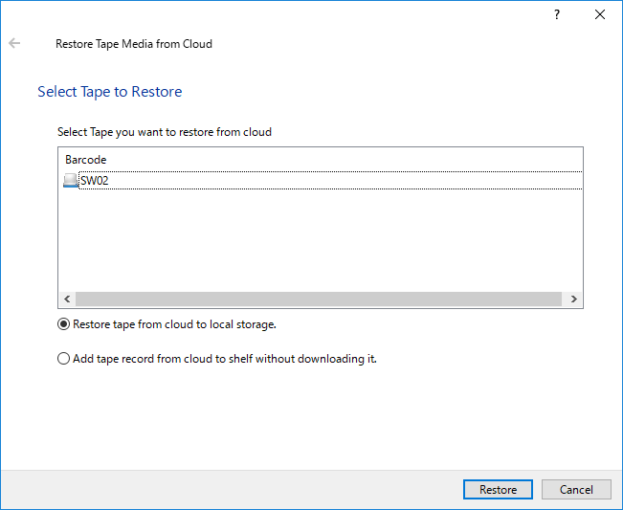Click the horizontal scrollbar track in tape list
This screenshot has height=510, width=623.
[x=319, y=299]
